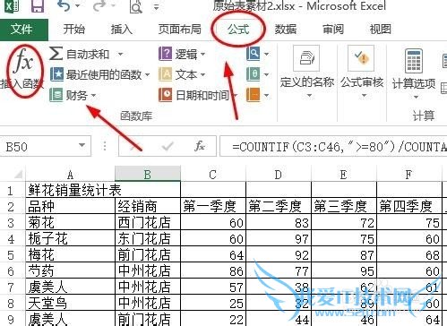The height and width of the screenshot is (326, 447).
Task: Open Lookup and Reference magnifier book icon
Action: (253, 54)
